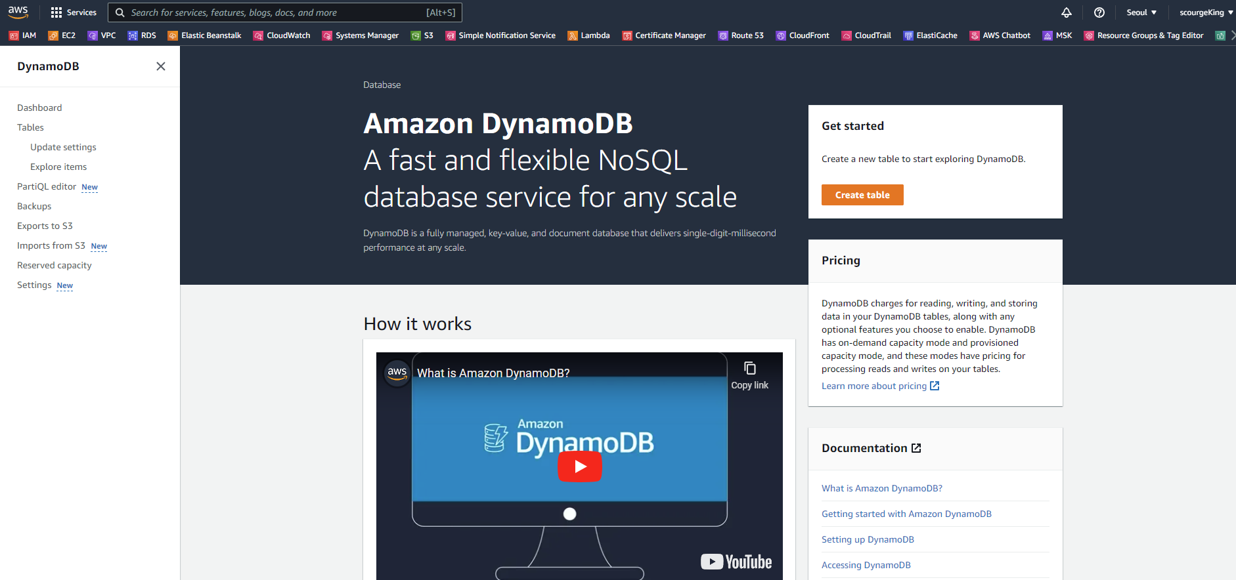Open the Services grid menu
1236x580 pixels.
click(74, 12)
